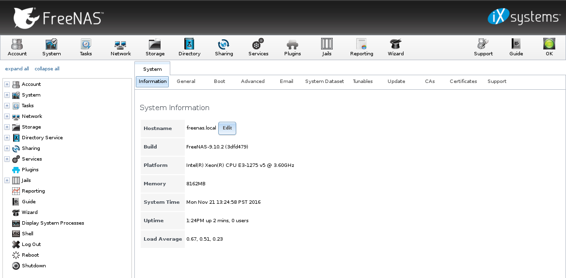Image resolution: width=566 pixels, height=278 pixels.
Task: Open System in the top toolbar
Action: (x=51, y=47)
